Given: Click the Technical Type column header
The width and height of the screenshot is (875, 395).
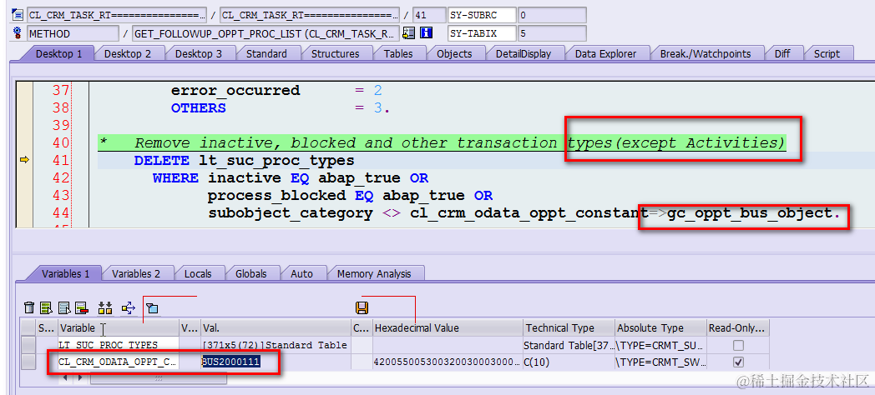Looking at the screenshot, I should [x=569, y=327].
